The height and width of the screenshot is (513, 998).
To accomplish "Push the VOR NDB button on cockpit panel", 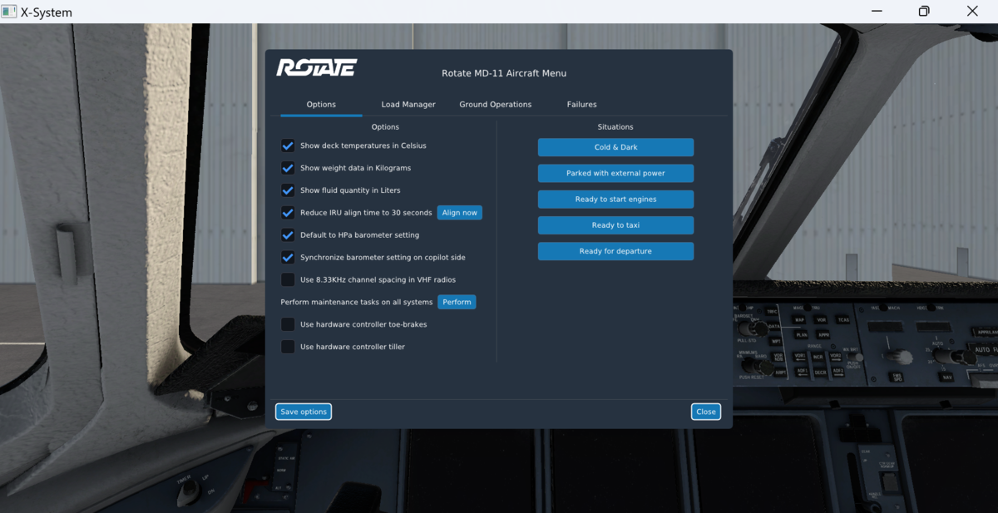I will tap(778, 358).
